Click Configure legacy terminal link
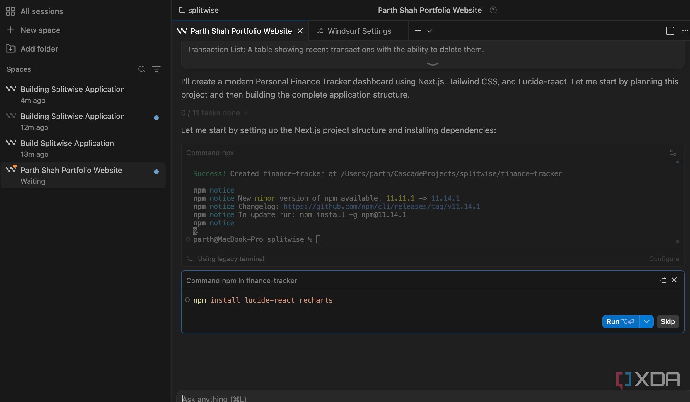The image size is (690, 402). tap(664, 259)
